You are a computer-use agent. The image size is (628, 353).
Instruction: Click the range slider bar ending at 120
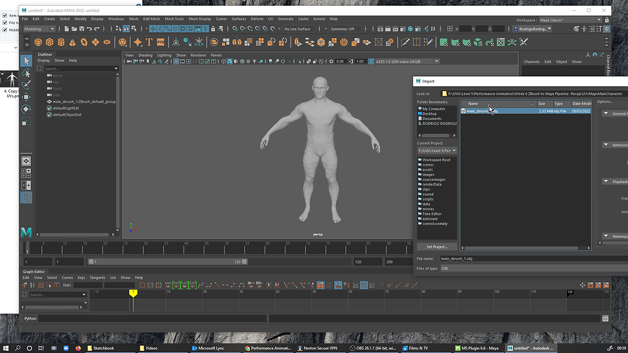click(168, 262)
